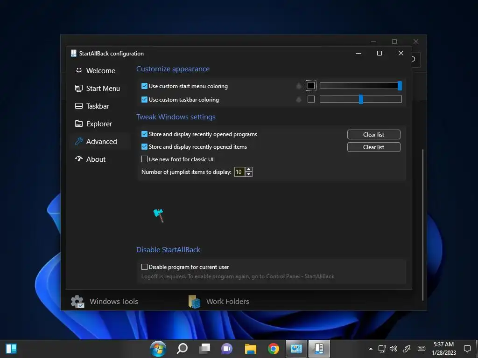Check Disable program for current user
The width and height of the screenshot is (478, 358).
pos(185,267)
